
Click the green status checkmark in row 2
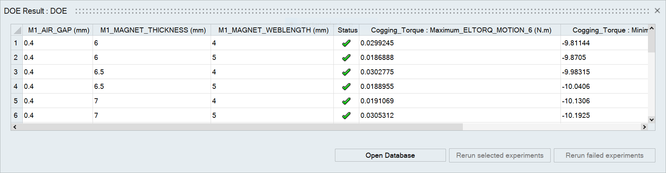[346, 58]
